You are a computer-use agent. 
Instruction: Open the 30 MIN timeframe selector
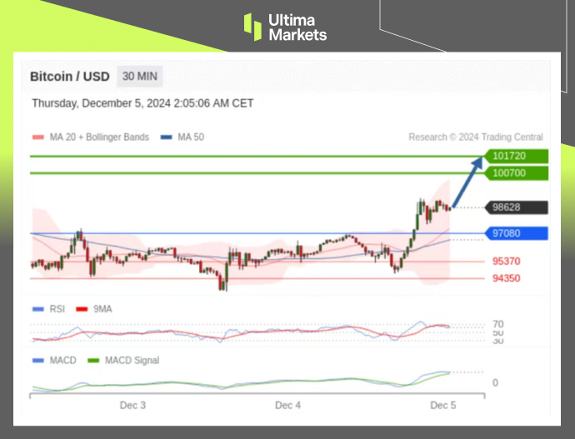[x=139, y=77]
